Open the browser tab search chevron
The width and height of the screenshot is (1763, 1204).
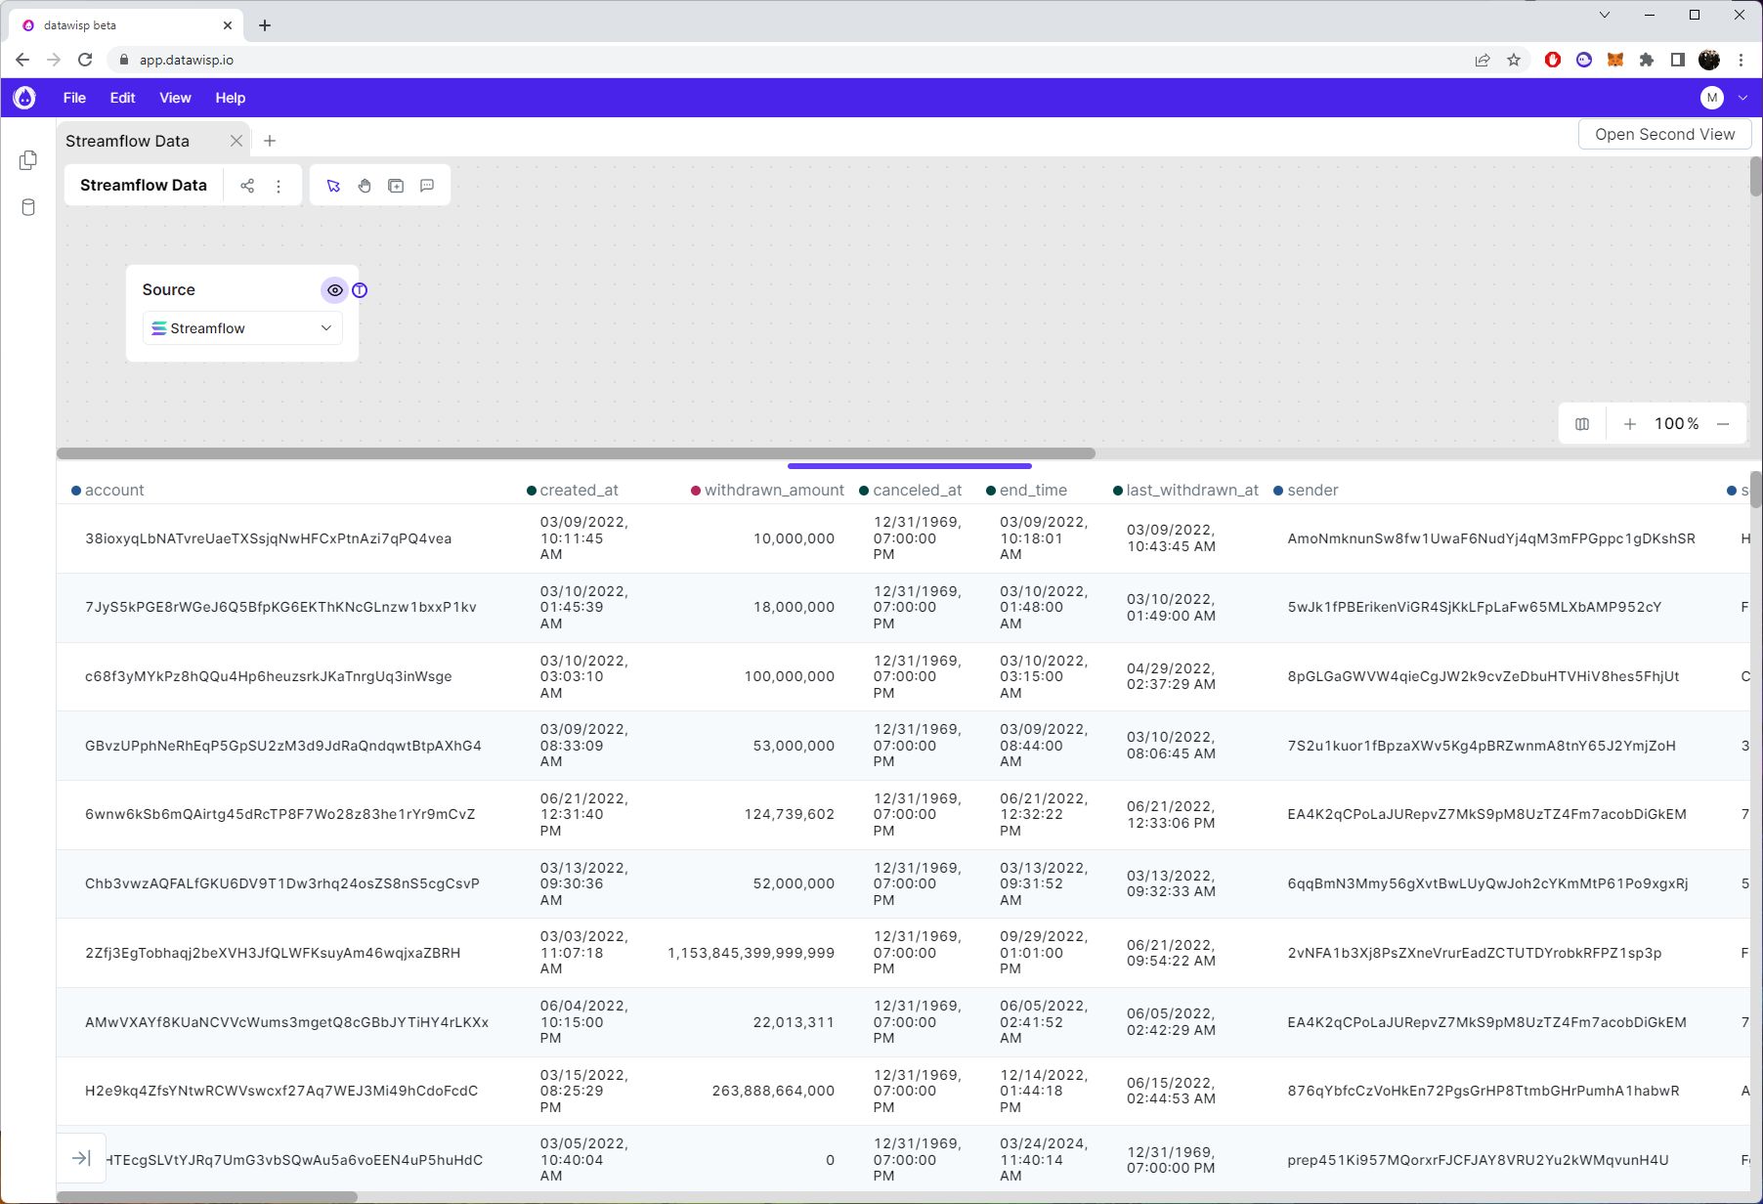(x=1605, y=15)
